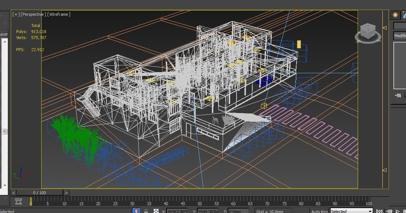The image size is (406, 213).
Task: Click the Y coordinate field
Action: tap(207, 211)
